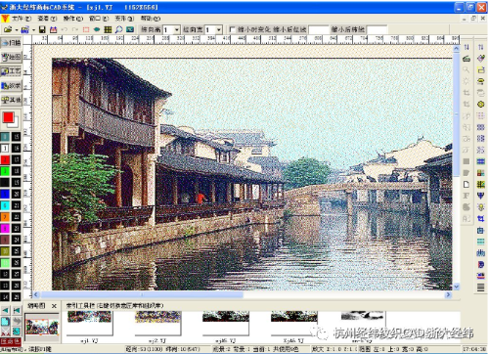This screenshot has height=354, width=489.
Task: Select the magnifier zoom tool
Action: click(x=119, y=29)
